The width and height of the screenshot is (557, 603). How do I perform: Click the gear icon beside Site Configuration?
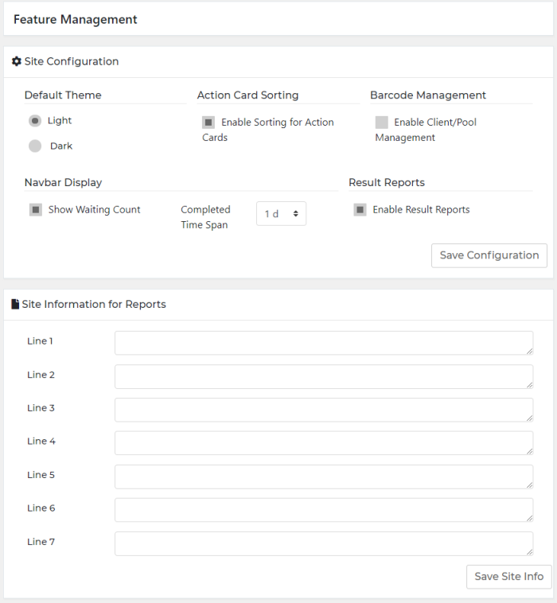17,61
